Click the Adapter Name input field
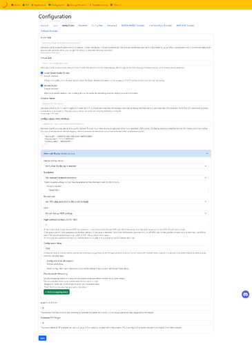The height and width of the screenshot is (345, 252). 126,103
